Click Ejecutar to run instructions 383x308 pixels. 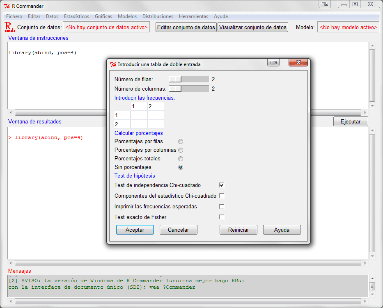click(351, 121)
